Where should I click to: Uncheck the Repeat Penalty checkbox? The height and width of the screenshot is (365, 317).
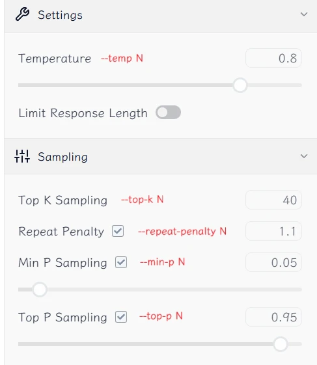(x=118, y=231)
